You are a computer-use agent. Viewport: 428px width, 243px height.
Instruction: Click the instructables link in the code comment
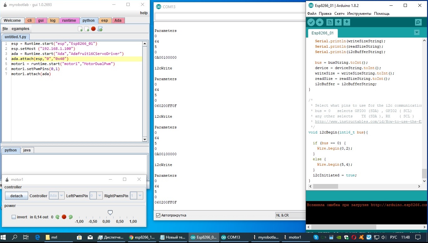click(368, 121)
